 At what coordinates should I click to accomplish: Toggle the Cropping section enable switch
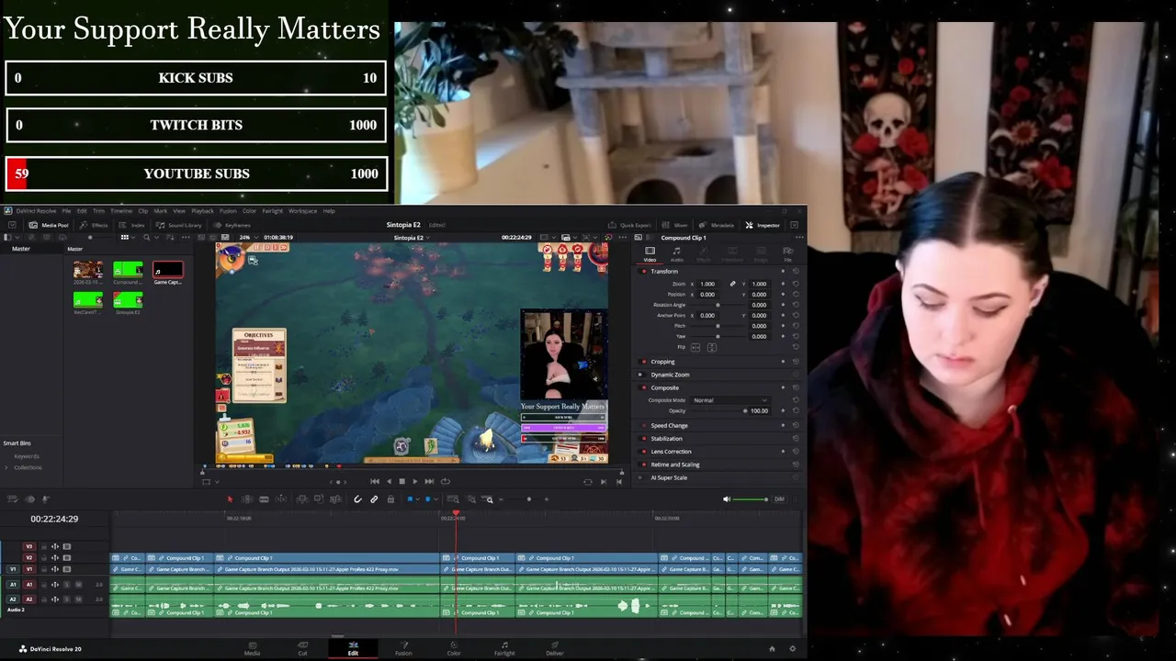point(643,362)
